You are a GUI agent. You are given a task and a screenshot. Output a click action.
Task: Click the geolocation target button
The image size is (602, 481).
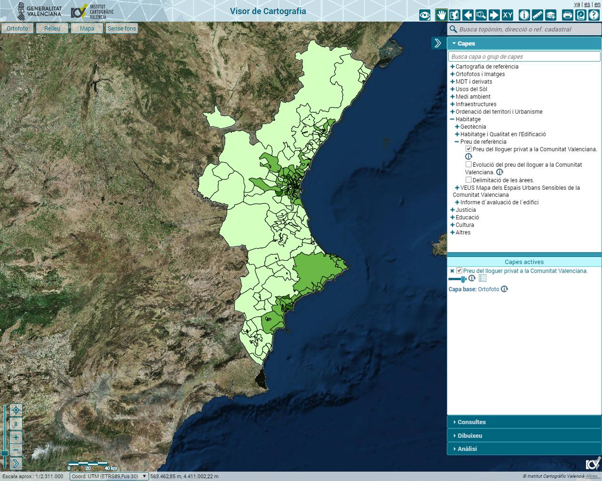[16, 410]
